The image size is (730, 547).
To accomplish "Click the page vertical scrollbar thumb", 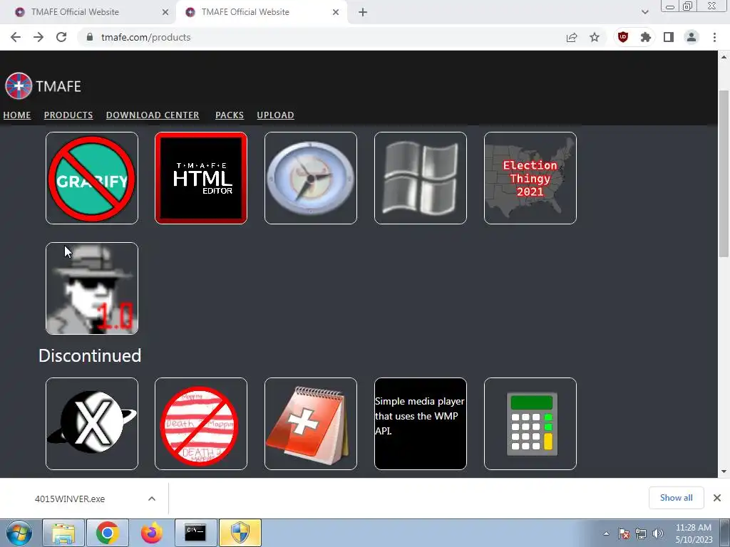I will (x=724, y=174).
